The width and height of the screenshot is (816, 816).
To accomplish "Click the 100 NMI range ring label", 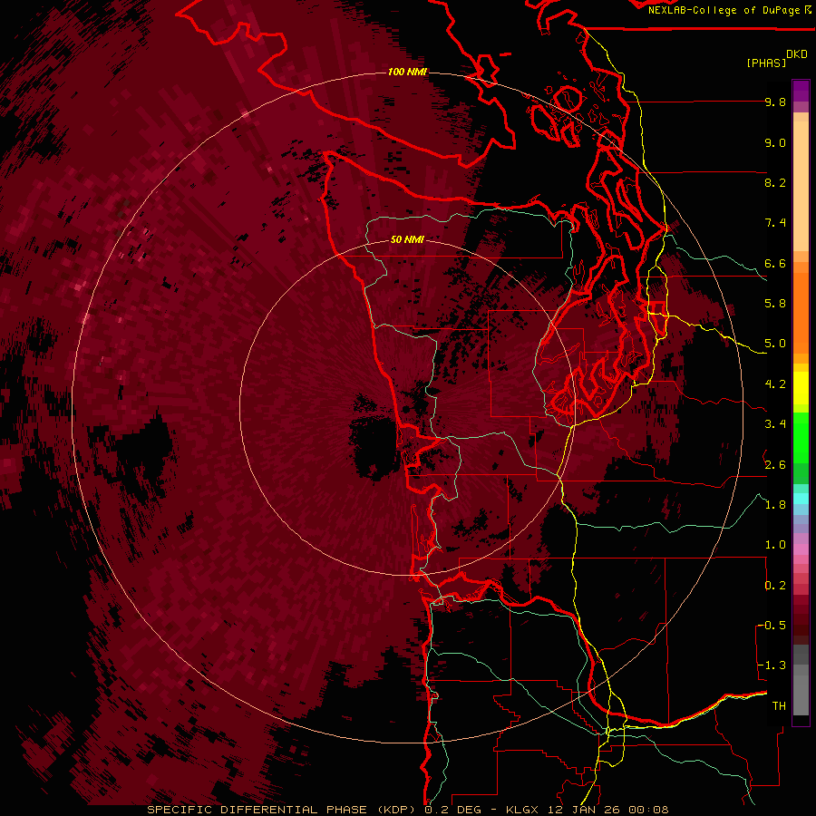I will pos(407,72).
